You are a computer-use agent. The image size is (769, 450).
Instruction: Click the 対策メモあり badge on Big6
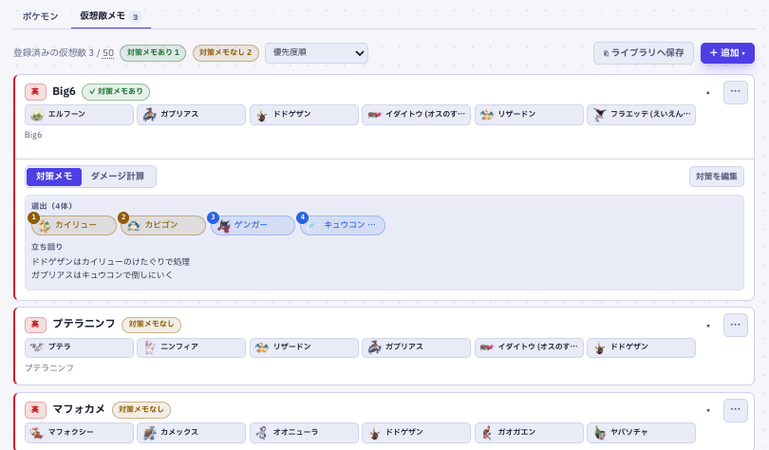[116, 92]
